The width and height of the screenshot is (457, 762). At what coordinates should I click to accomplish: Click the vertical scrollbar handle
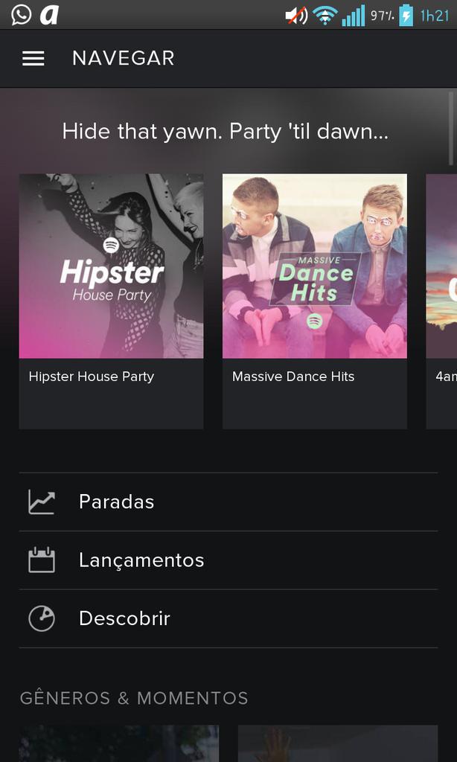pos(451,128)
